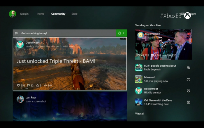
Task: Click the "Got something to say?" post field
Action: tap(64, 33)
